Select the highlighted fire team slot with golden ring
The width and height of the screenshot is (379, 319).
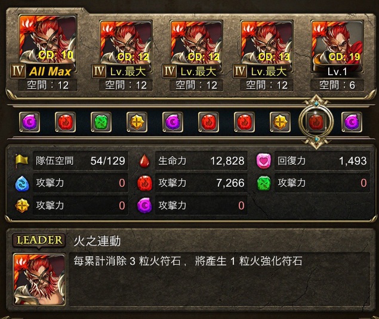point(316,122)
